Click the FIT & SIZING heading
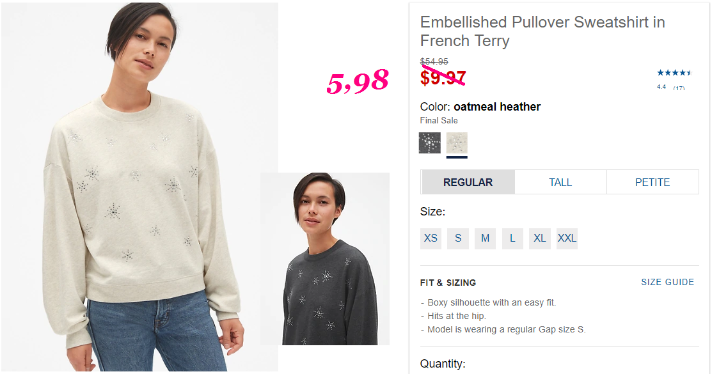This screenshot has height=374, width=712. pyautogui.click(x=448, y=283)
